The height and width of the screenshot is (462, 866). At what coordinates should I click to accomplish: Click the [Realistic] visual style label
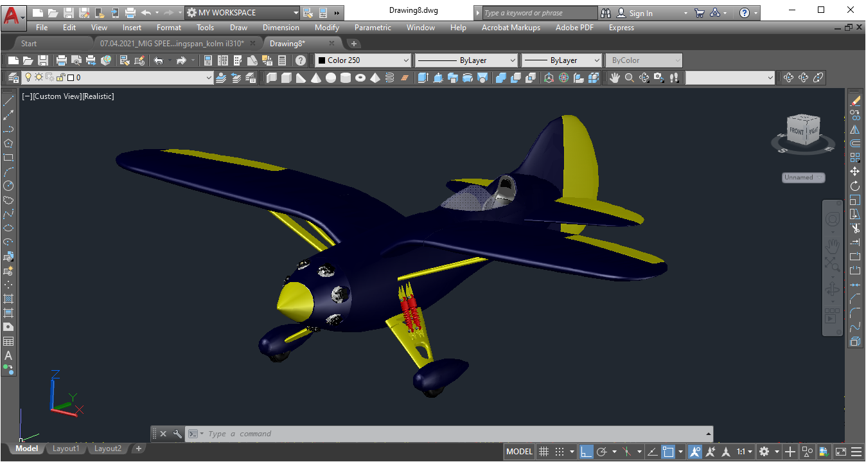[98, 96]
